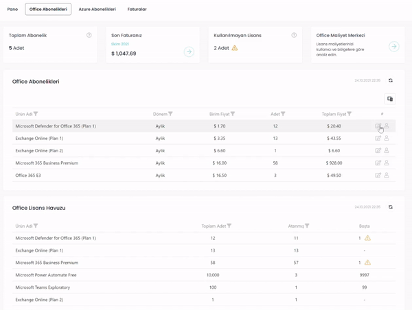Filter subscriptions by Ürün Adı column
Image resolution: width=412 pixels, height=310 pixels.
pyautogui.click(x=36, y=114)
